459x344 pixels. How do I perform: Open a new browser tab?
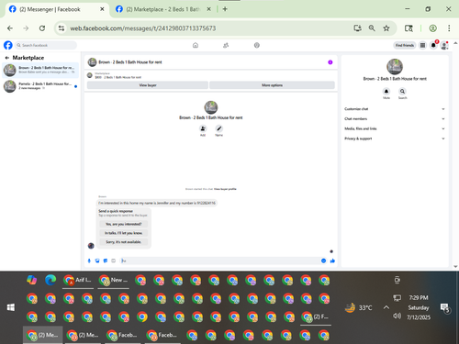coord(225,9)
